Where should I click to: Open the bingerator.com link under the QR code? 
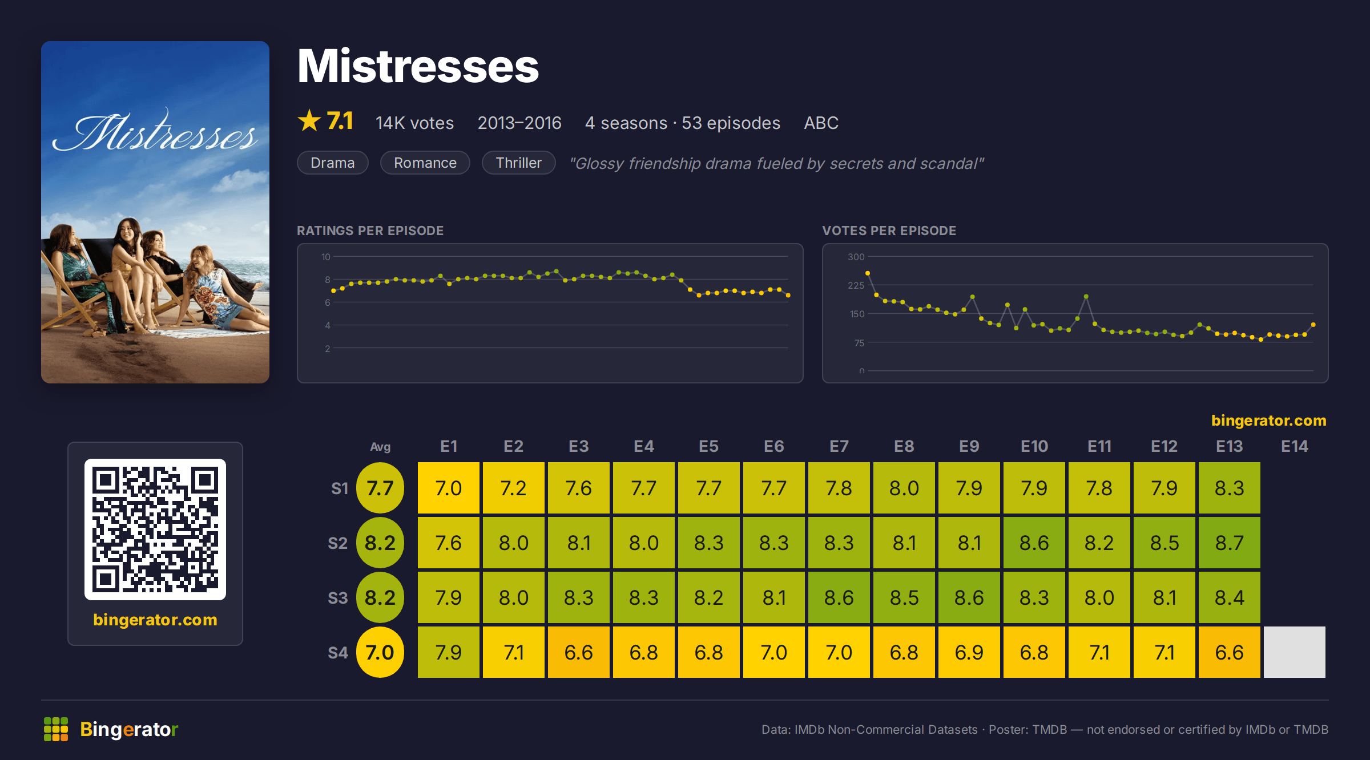pos(155,620)
